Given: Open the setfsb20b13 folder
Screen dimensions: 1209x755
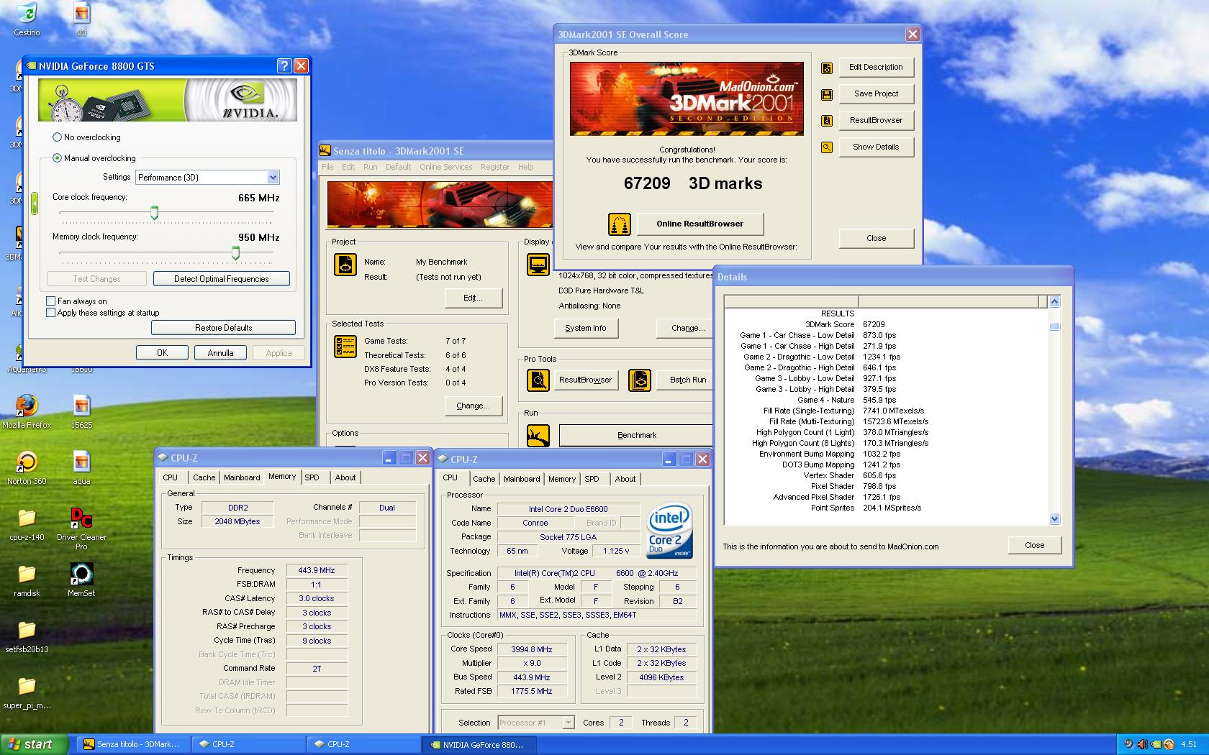Looking at the screenshot, I should click(27, 631).
